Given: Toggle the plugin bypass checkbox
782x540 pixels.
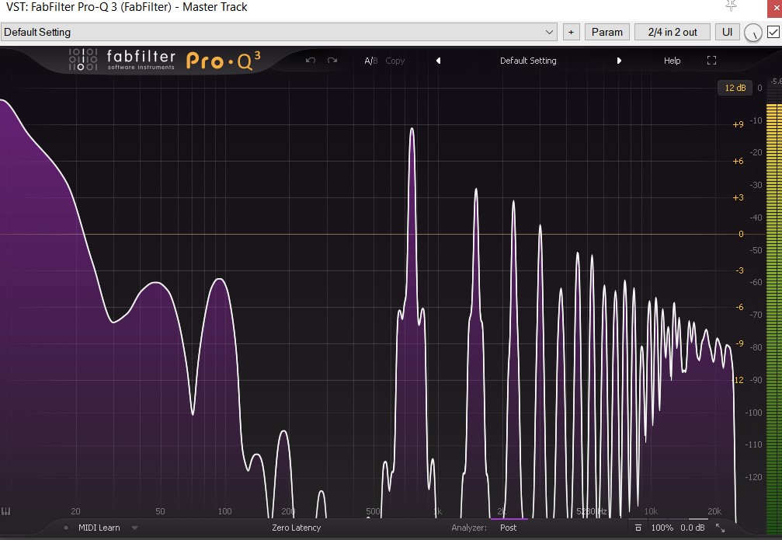Looking at the screenshot, I should click(773, 32).
